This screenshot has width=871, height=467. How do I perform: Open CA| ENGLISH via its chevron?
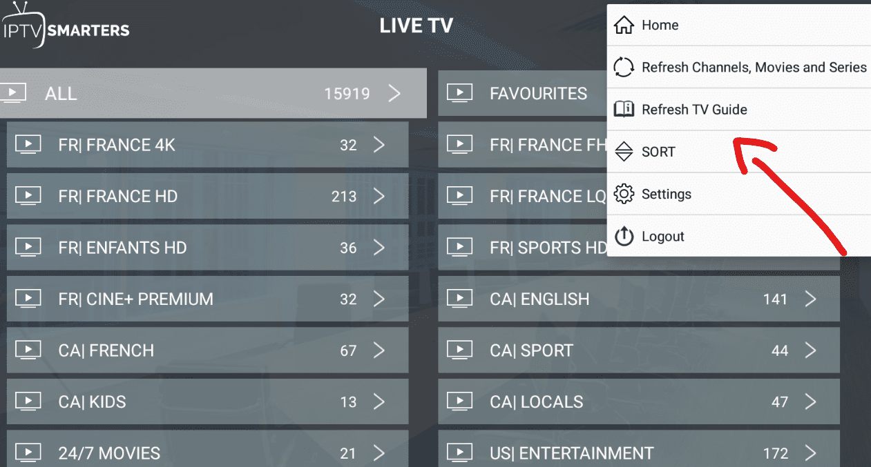[x=810, y=299]
